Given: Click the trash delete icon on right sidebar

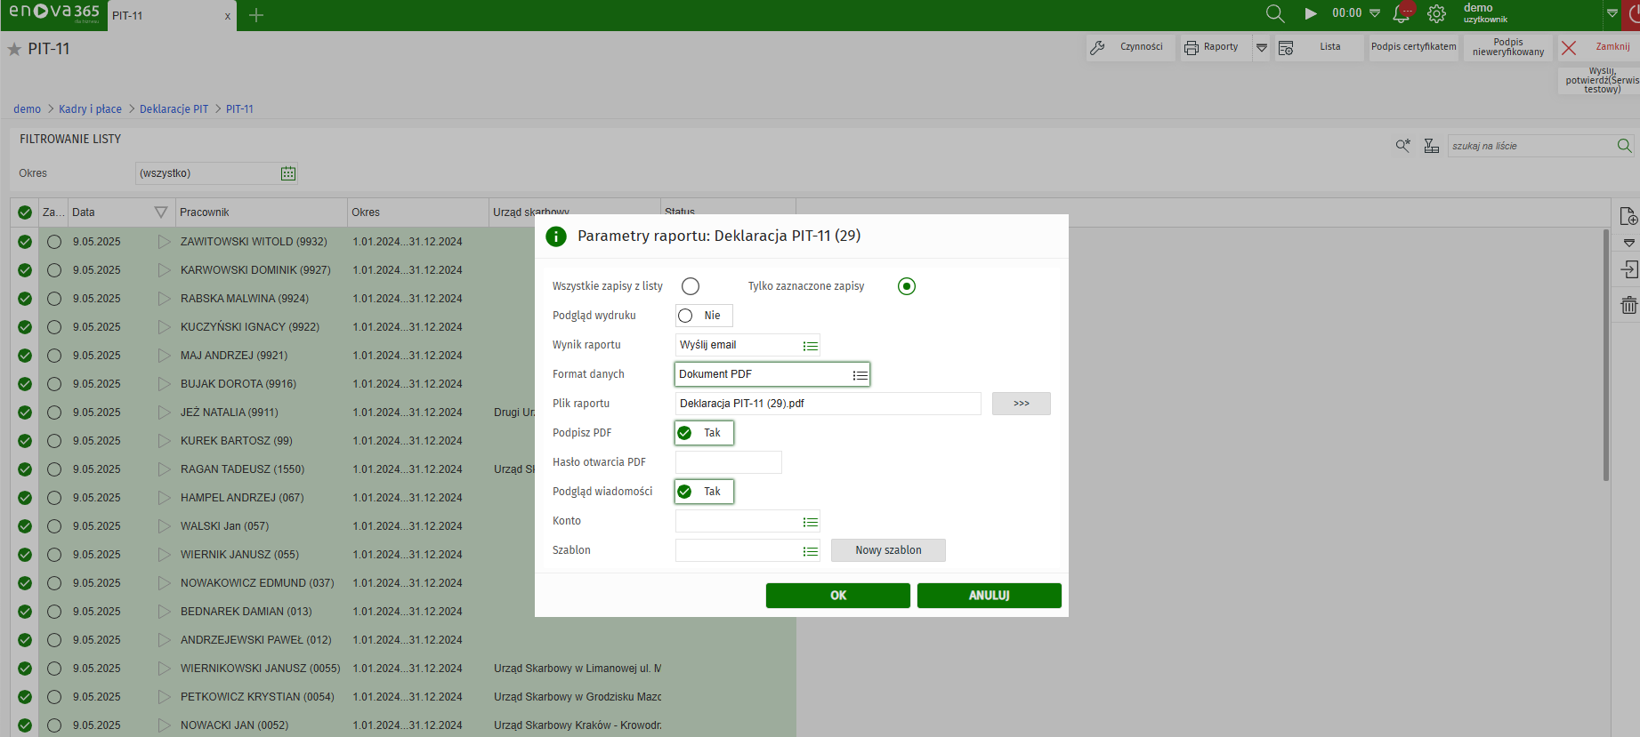Looking at the screenshot, I should point(1628,306).
